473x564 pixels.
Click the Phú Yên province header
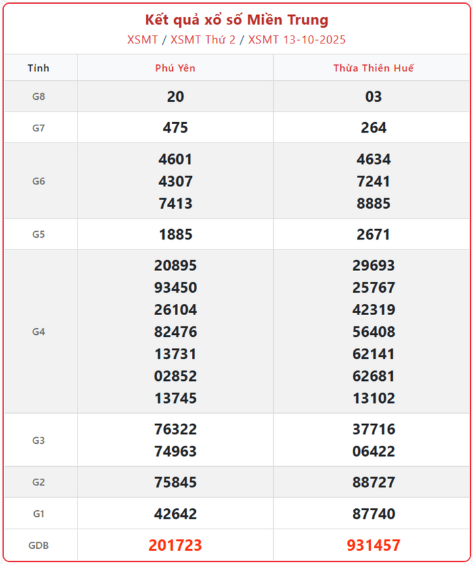point(175,68)
